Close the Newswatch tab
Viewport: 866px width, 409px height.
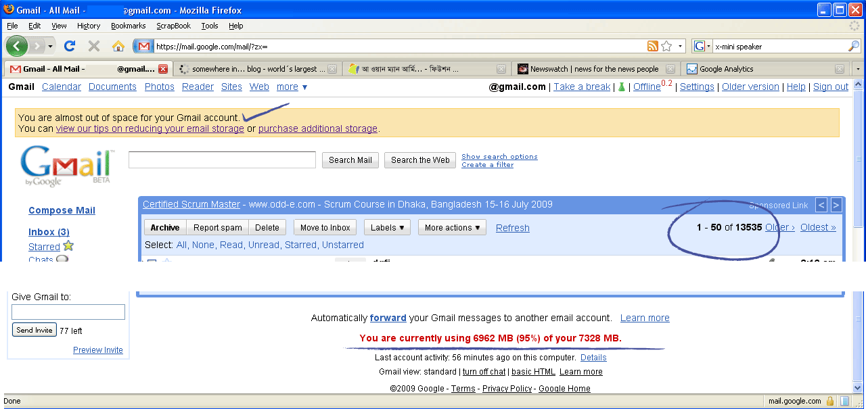pyautogui.click(x=670, y=69)
